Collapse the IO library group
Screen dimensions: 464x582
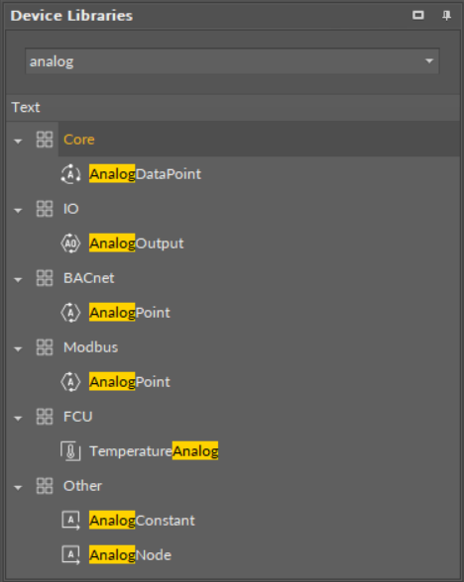pos(18,211)
